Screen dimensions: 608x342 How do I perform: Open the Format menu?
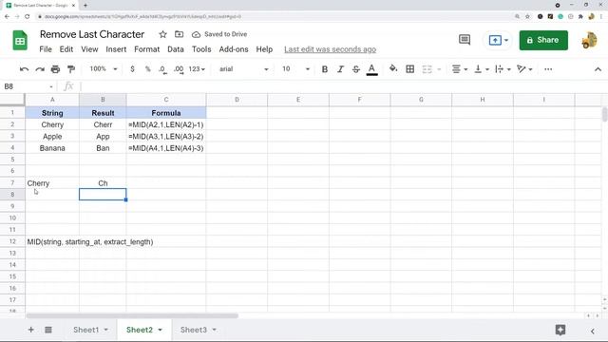click(146, 49)
